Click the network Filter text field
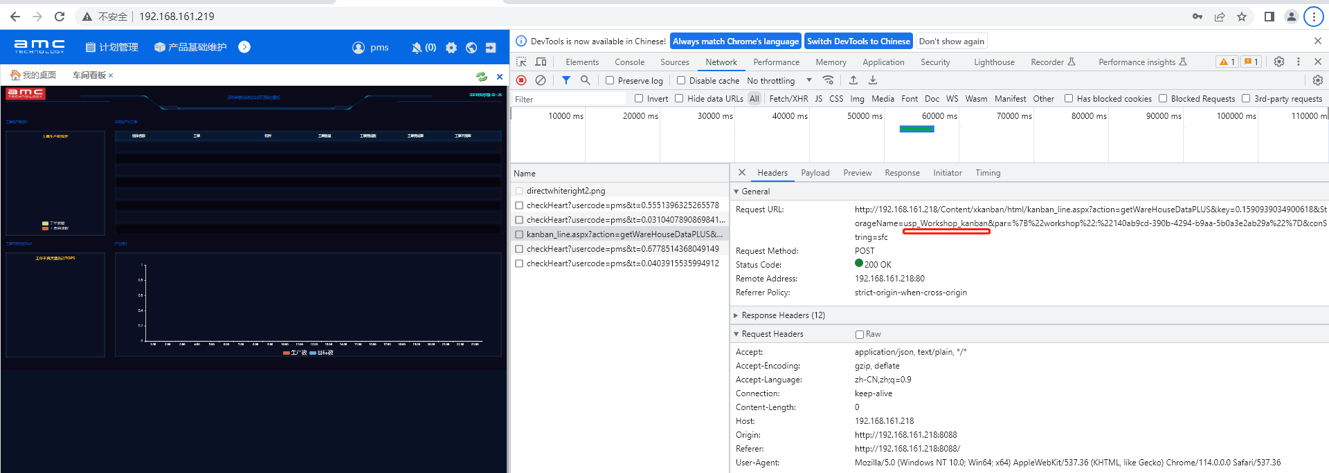The width and height of the screenshot is (1329, 473). tap(569, 99)
